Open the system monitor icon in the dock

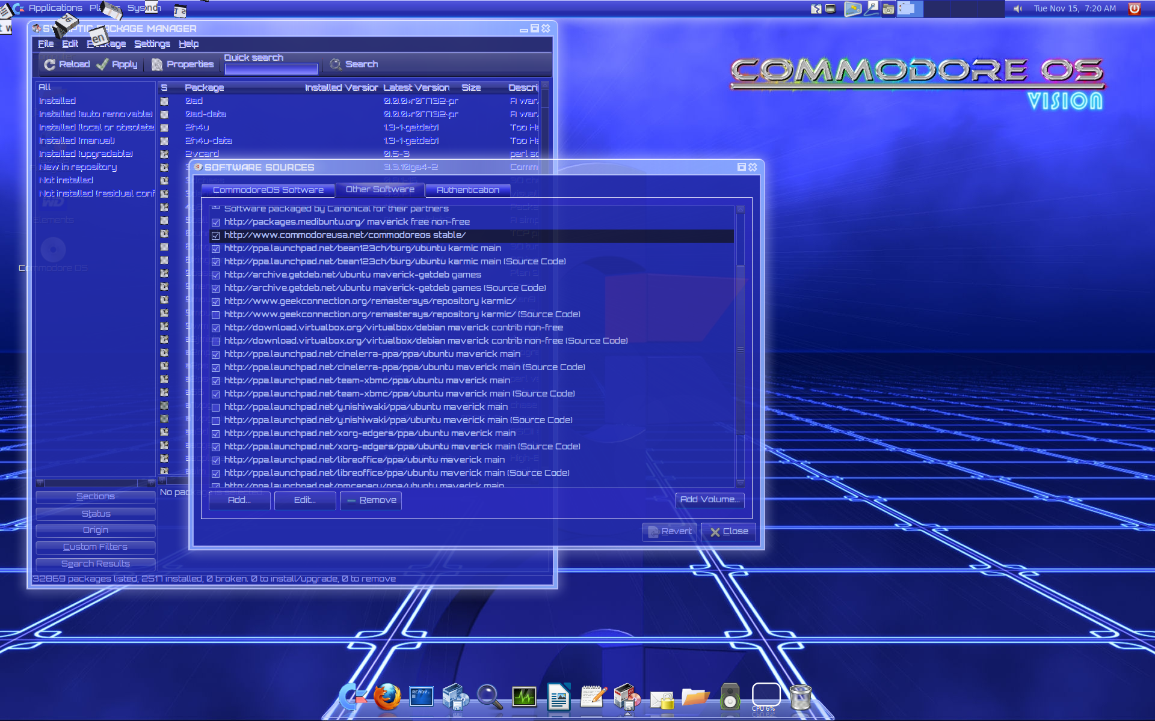point(523,697)
